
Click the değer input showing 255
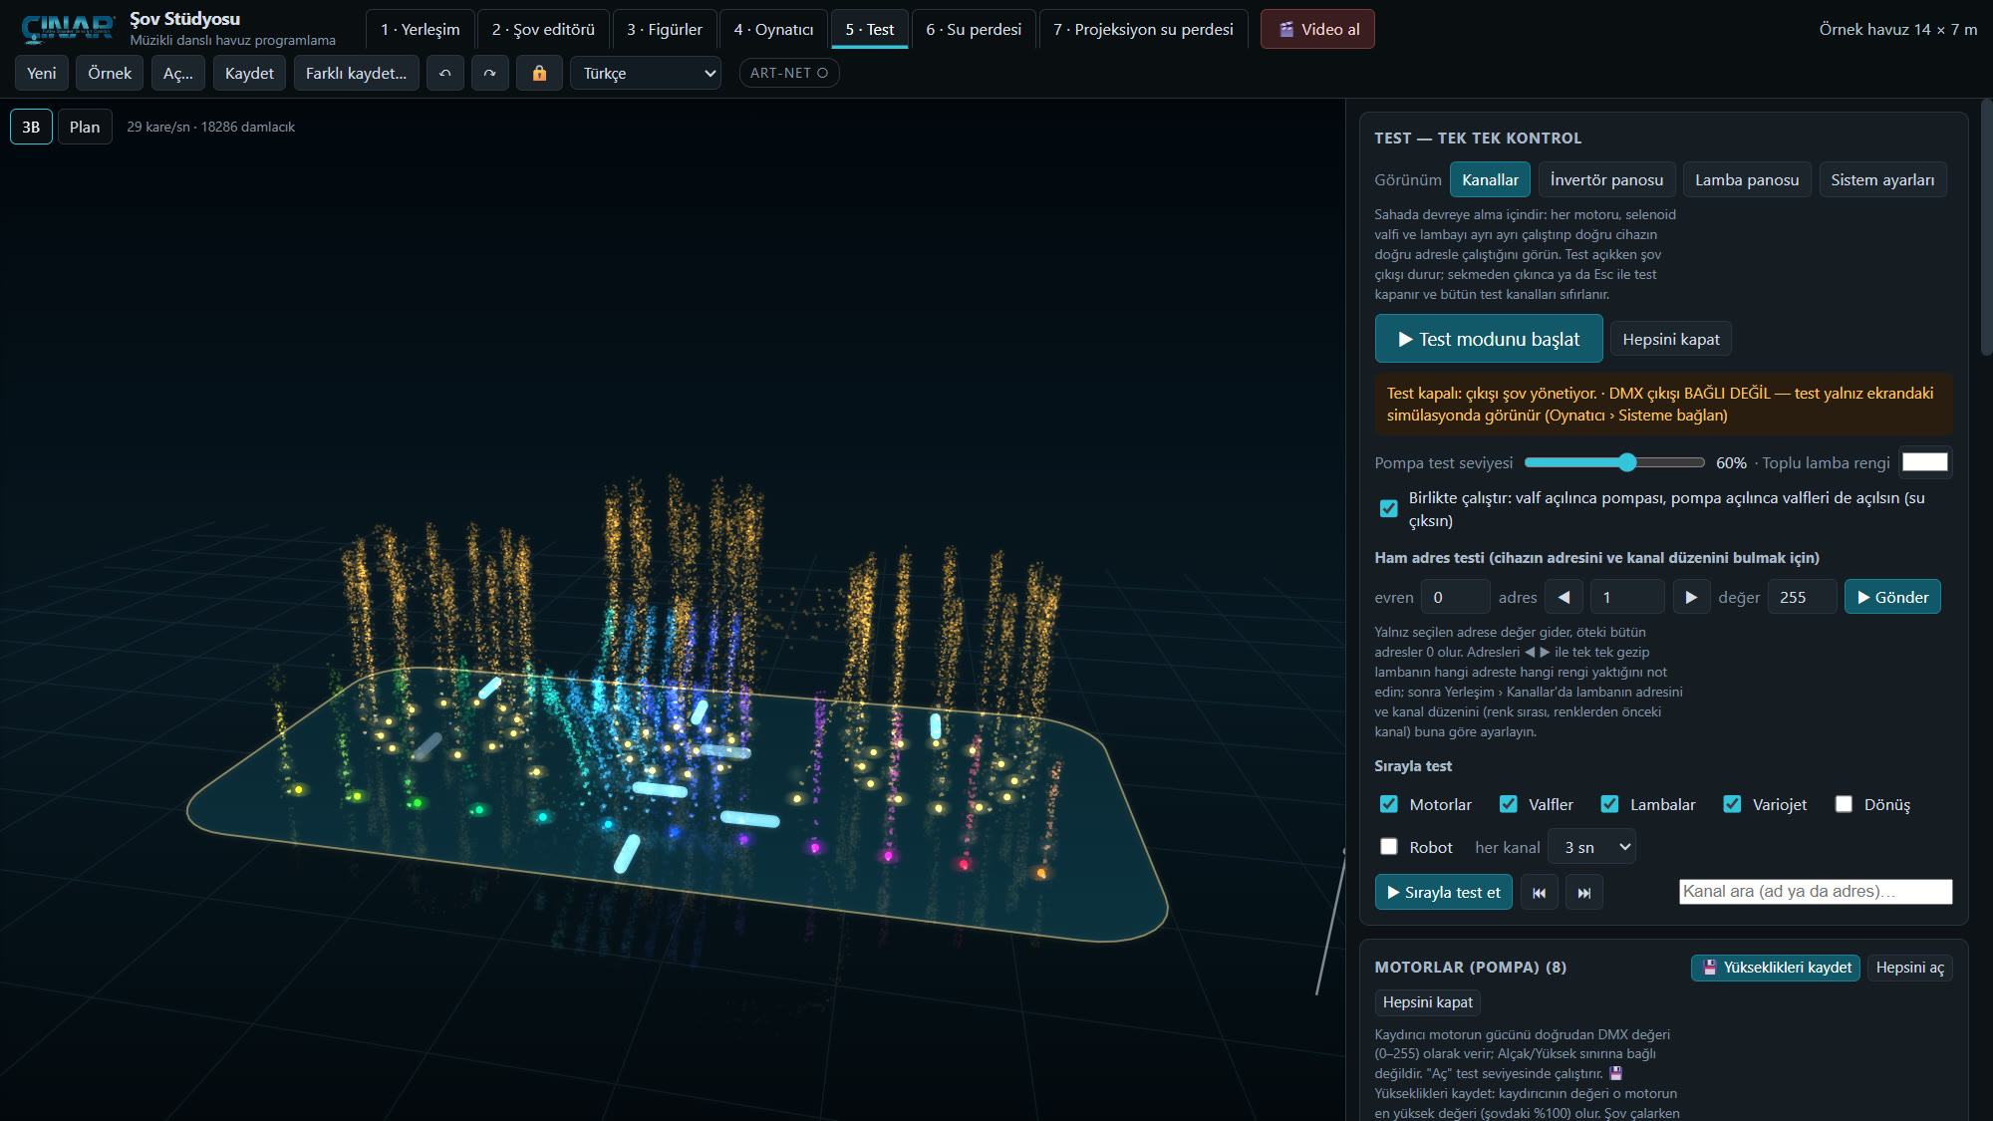1802,597
